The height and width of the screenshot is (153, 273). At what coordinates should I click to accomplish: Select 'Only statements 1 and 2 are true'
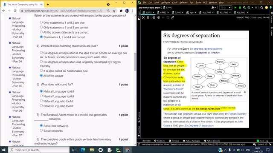41,23
